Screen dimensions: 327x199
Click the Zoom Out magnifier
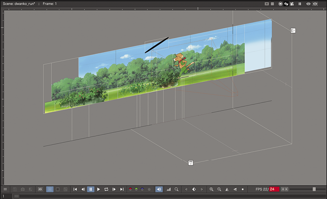[219, 189]
